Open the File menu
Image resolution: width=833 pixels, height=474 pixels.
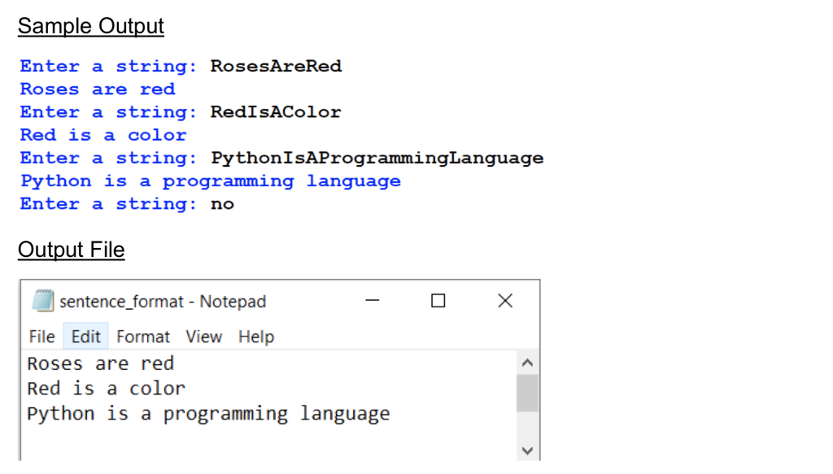[x=41, y=336]
